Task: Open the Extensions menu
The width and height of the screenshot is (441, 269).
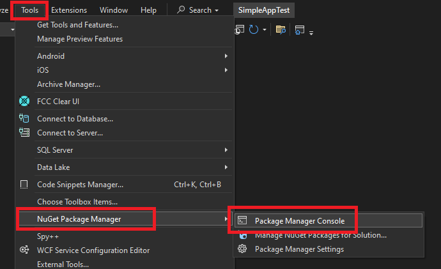Action: tap(69, 10)
